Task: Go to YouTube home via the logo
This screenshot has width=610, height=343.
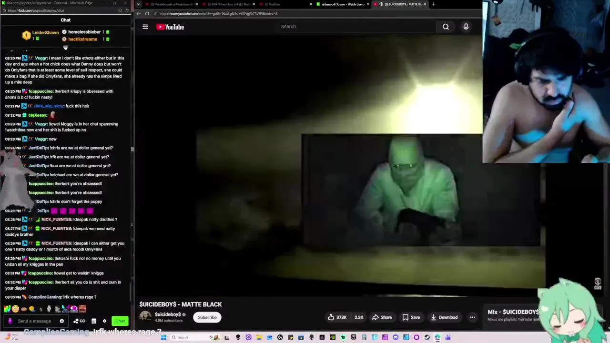Action: (170, 27)
